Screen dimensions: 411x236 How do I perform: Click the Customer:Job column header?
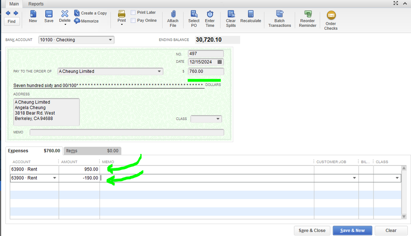pyautogui.click(x=331, y=162)
